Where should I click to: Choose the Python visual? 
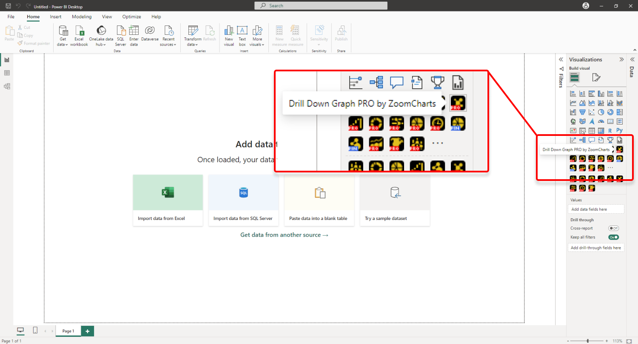tap(620, 131)
